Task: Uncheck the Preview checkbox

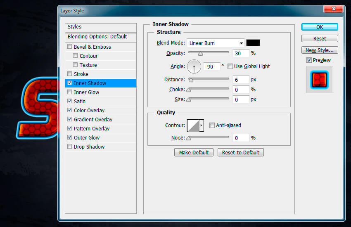Action: (x=309, y=60)
